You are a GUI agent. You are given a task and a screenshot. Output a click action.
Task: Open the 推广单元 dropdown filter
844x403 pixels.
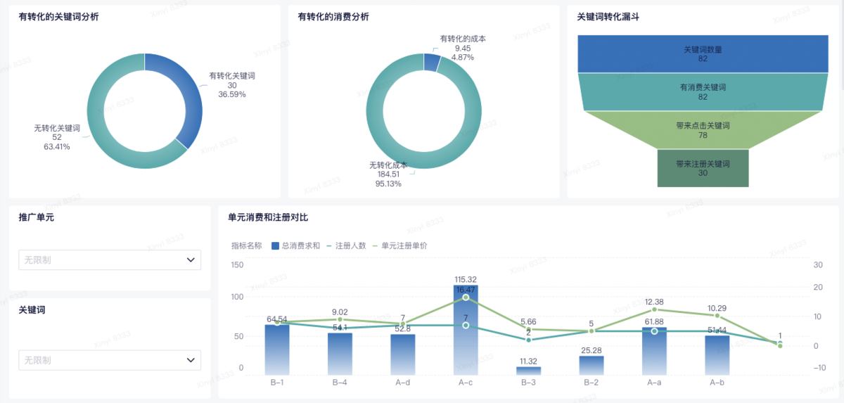tap(110, 260)
